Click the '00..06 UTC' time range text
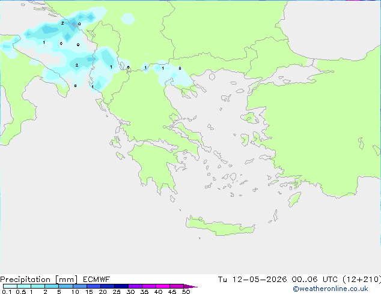 [314, 280]
